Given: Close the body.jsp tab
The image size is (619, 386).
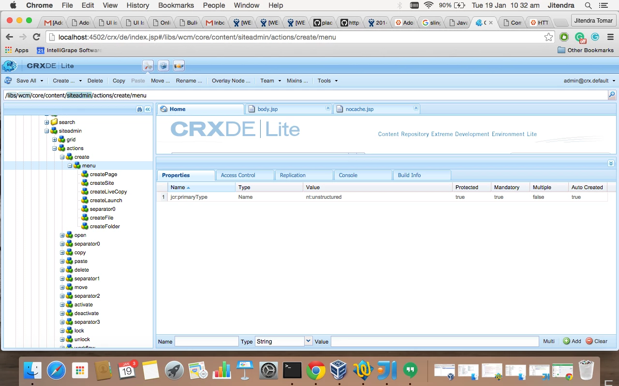Looking at the screenshot, I should [328, 108].
